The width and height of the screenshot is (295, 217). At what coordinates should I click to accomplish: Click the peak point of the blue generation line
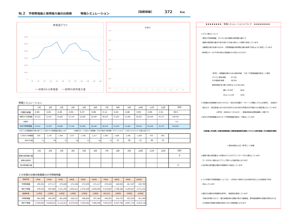(57, 42)
